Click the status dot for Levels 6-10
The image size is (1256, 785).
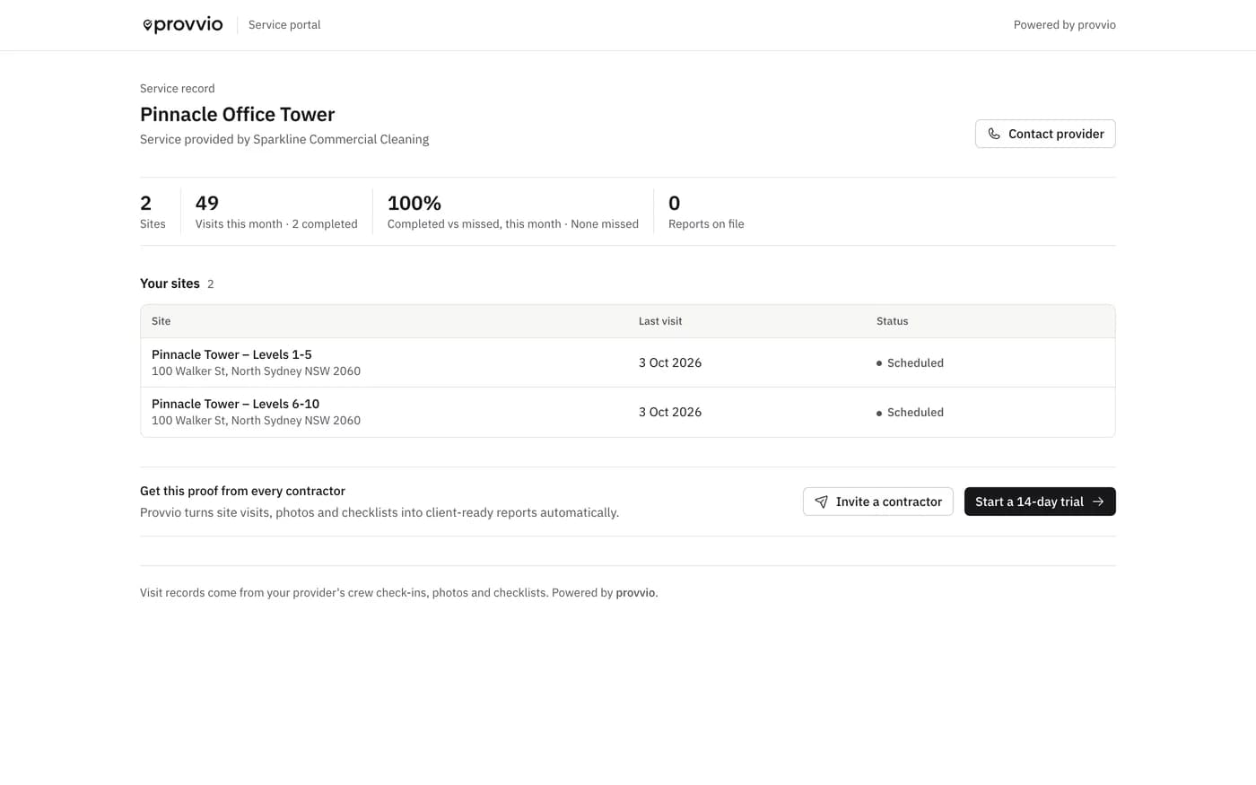click(879, 413)
